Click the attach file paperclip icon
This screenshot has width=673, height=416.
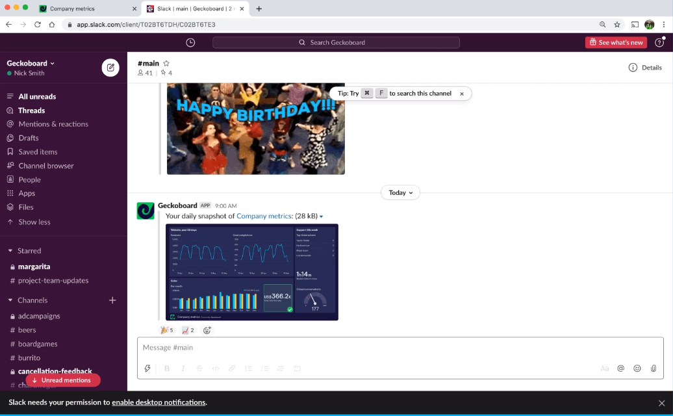654,369
